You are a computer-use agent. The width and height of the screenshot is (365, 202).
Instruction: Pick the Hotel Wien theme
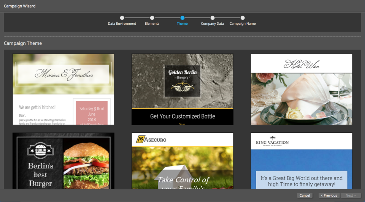(302, 89)
